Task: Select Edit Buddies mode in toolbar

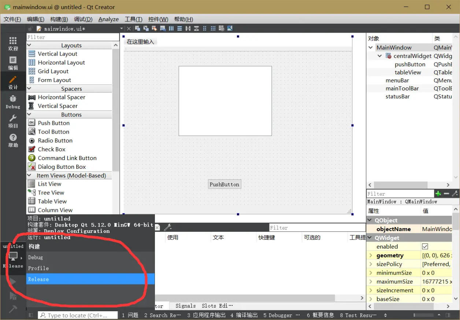Action: (154, 29)
